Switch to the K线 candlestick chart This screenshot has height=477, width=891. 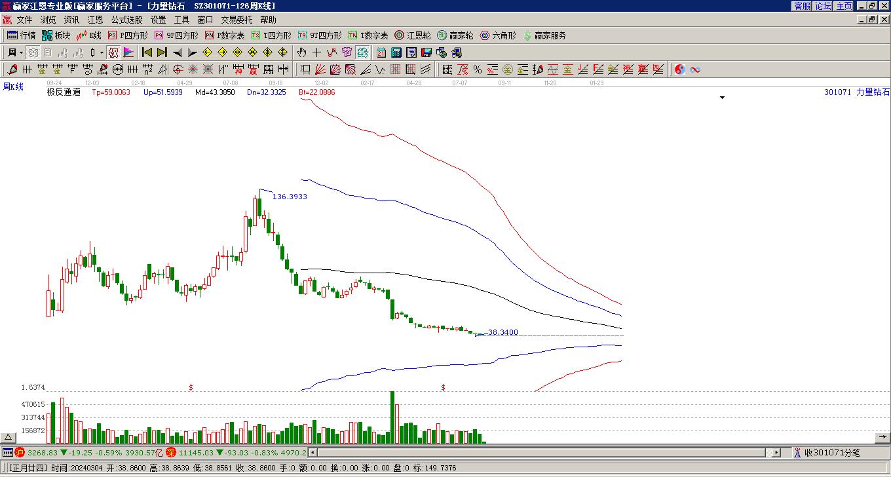[89, 35]
